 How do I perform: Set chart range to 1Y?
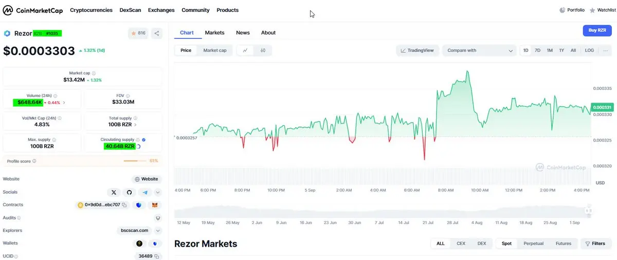pos(561,50)
